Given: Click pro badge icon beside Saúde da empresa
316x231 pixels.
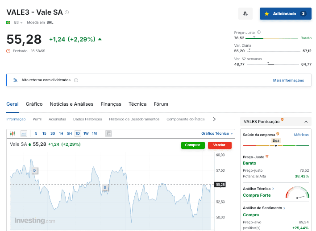Looking at the screenshot, I should pyautogui.click(x=278, y=134).
